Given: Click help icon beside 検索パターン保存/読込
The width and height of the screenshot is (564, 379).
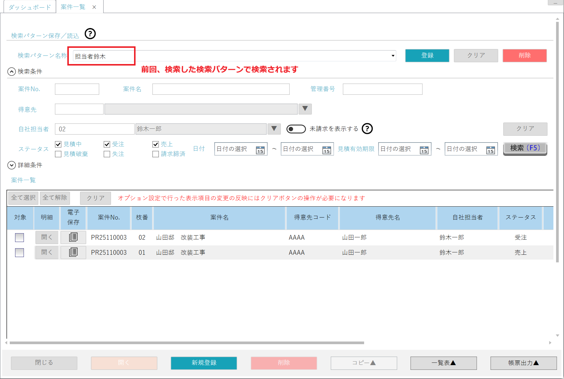Looking at the screenshot, I should [x=90, y=34].
